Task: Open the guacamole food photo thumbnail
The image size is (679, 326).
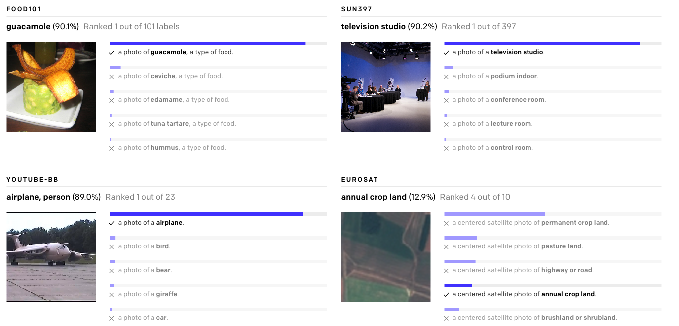Action: pos(51,87)
